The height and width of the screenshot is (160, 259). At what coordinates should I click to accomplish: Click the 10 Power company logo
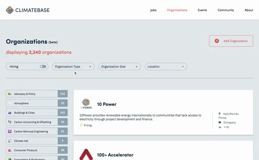coord(86,104)
